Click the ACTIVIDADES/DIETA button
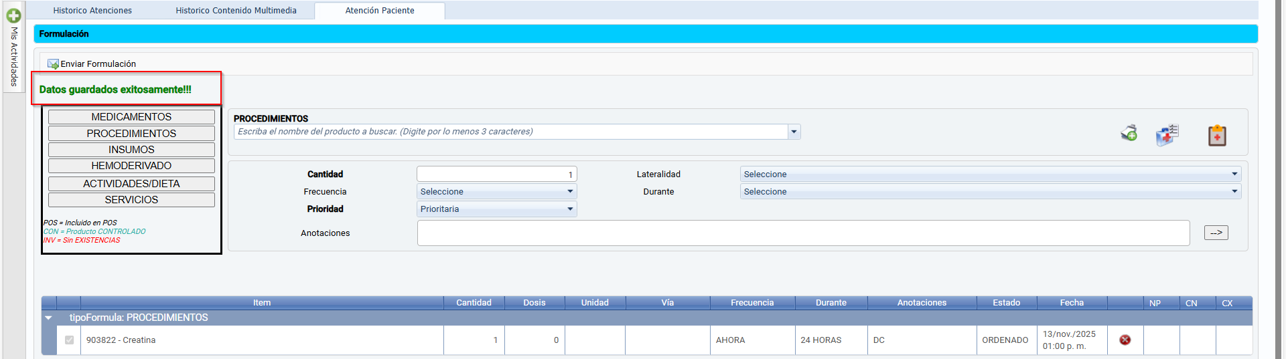 131,184
